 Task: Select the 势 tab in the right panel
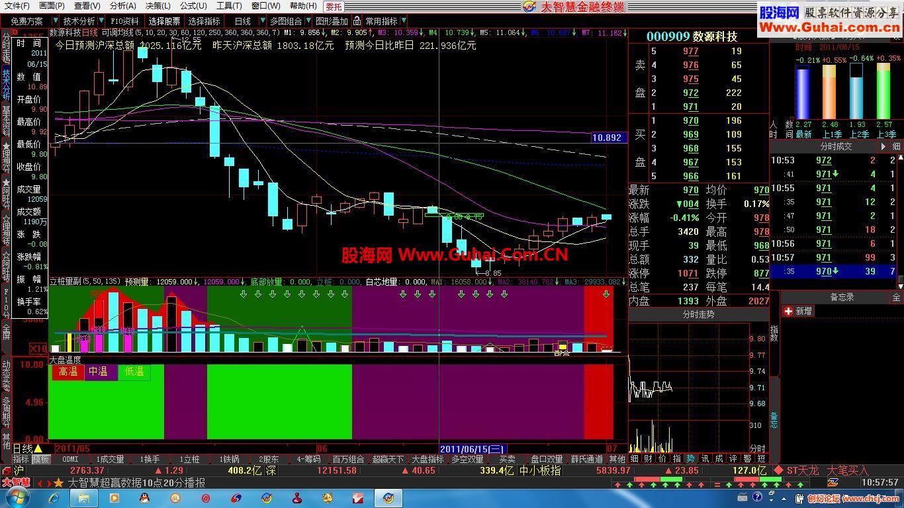point(690,458)
